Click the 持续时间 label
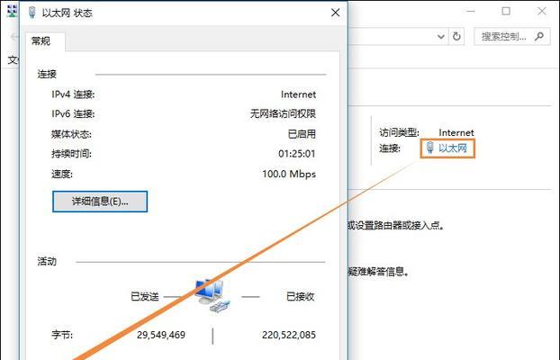The image size is (560, 360). click(71, 154)
